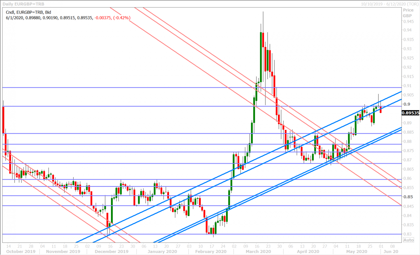Click the Auto scale button

pyautogui.click(x=408, y=240)
